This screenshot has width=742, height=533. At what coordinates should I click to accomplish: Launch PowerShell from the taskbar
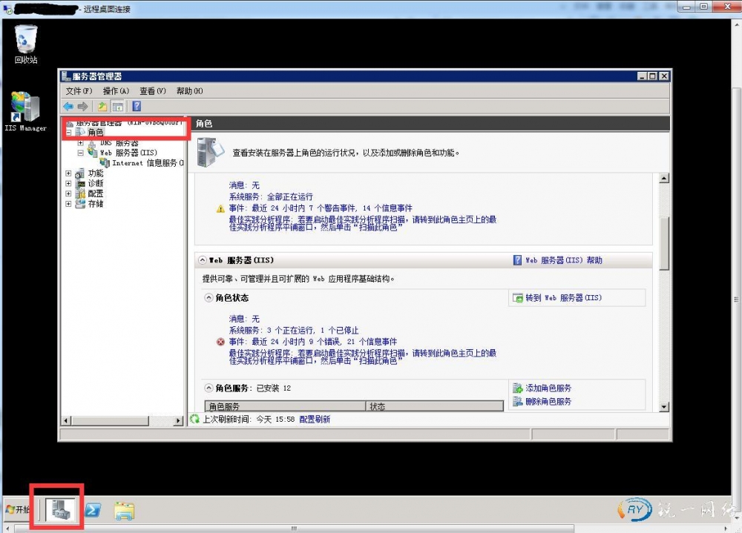93,509
